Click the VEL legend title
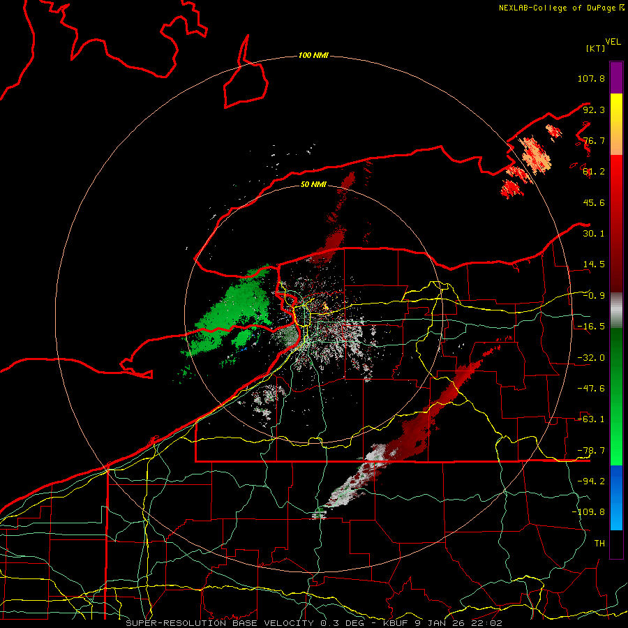Image resolution: width=628 pixels, height=628 pixels. 613,42
